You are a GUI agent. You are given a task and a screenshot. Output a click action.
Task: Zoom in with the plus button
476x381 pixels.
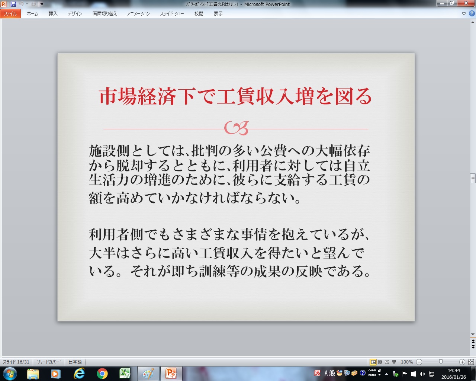462,362
